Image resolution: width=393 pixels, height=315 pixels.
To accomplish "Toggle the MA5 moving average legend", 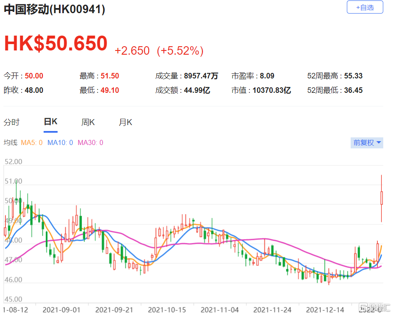I will point(32,143).
